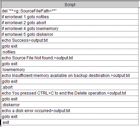This screenshot has width=140, height=127.
Task: Click the ':abort' label row
Action: pyautogui.click(x=70, y=87)
